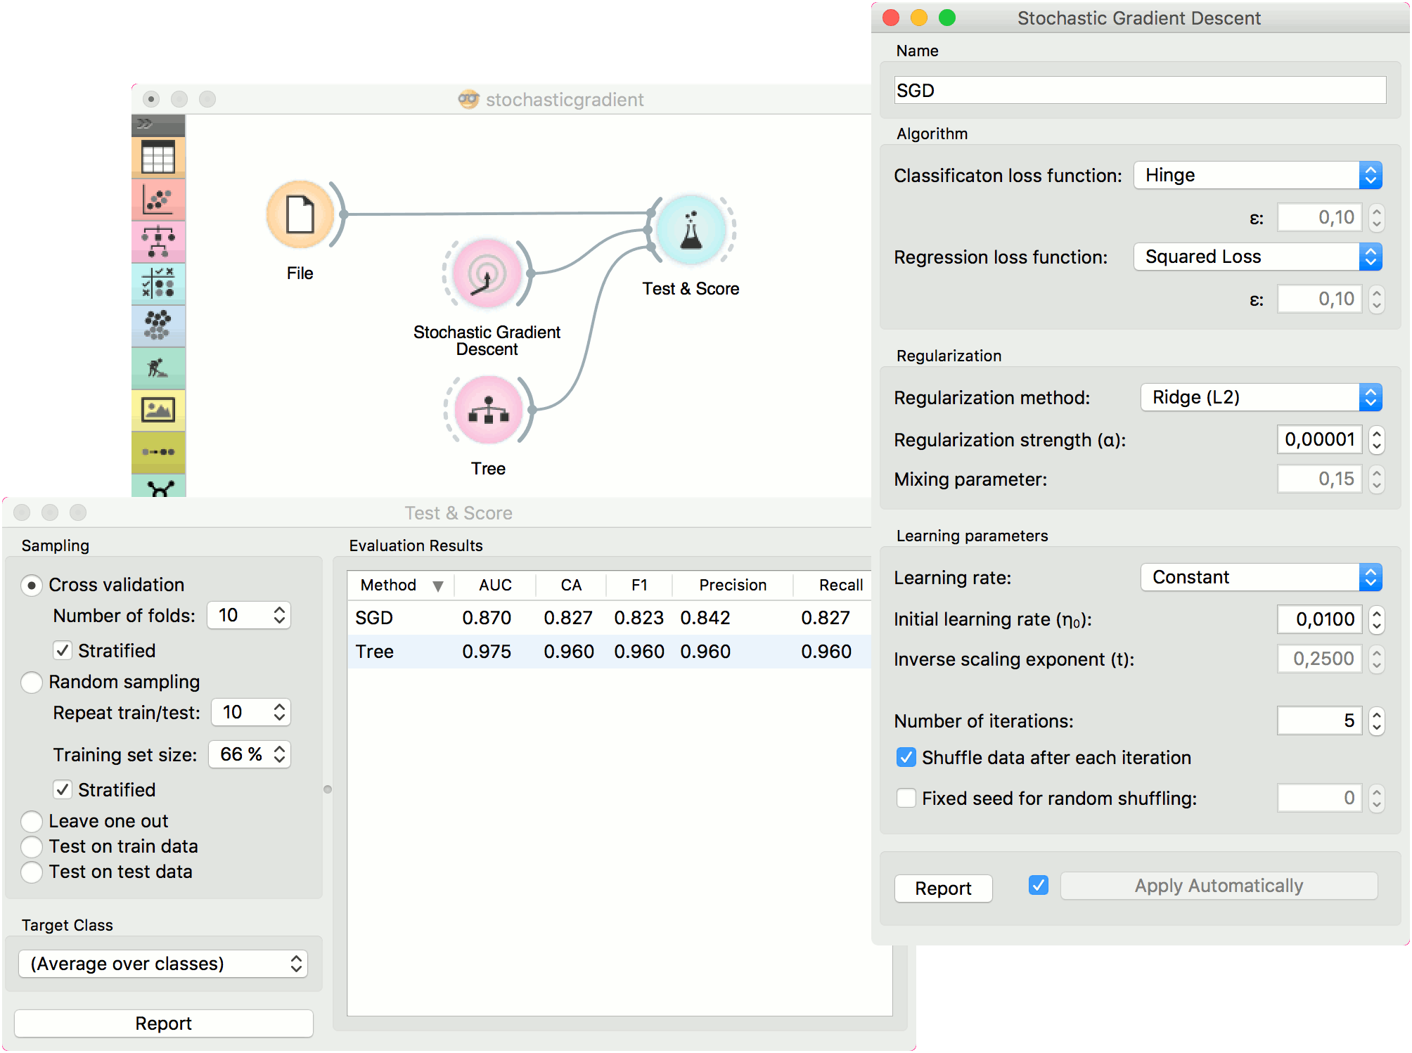Open the Test & Score widget node
Image resolution: width=1412 pixels, height=1053 pixels.
click(x=691, y=231)
